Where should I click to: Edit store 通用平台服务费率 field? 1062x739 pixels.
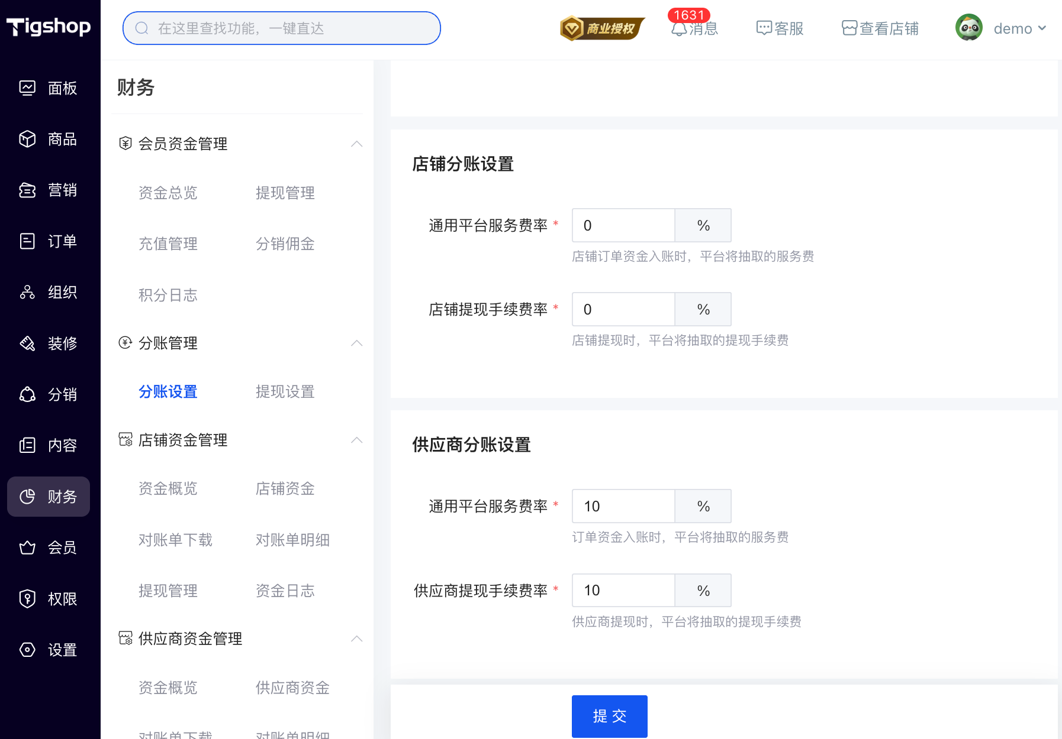tap(623, 225)
